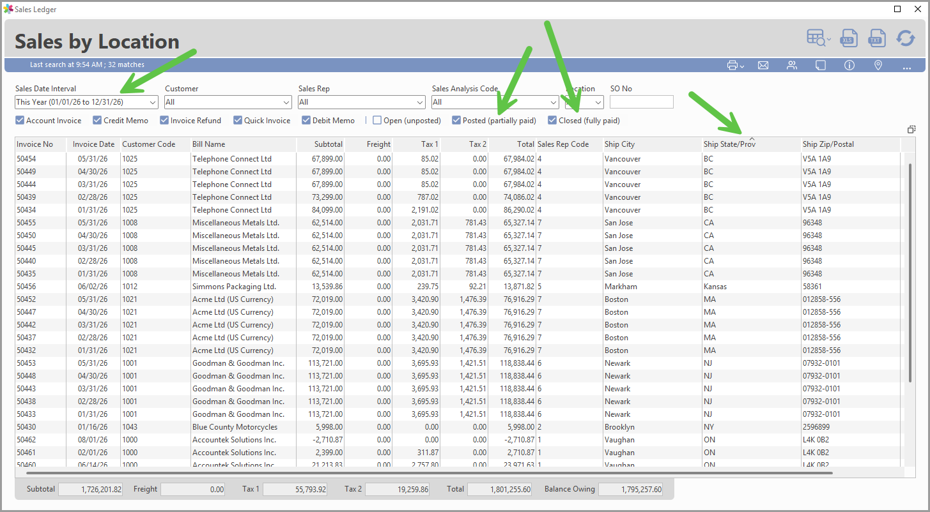The image size is (930, 512).
Task: Click subtotal 84,099.00 for invoice 50434
Action: pos(327,209)
